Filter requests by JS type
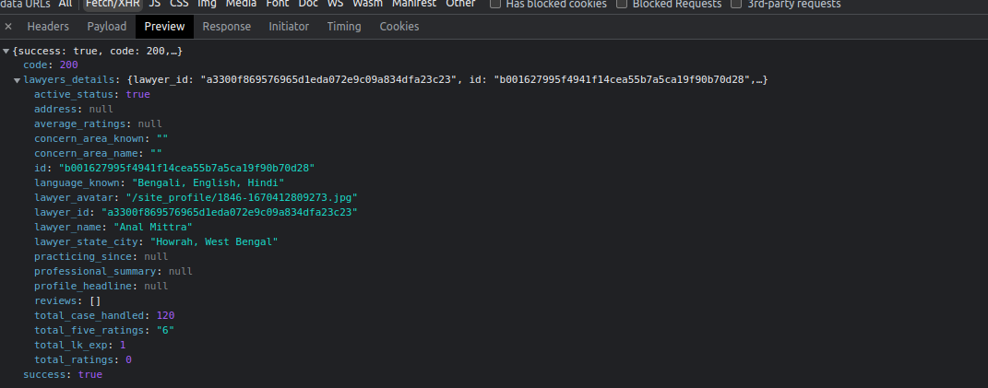 (154, 4)
